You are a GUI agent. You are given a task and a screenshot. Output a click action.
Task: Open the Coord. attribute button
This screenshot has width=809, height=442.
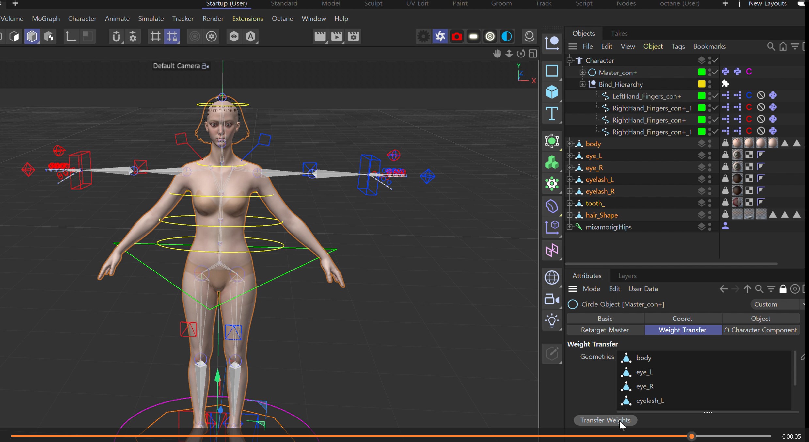(x=682, y=319)
